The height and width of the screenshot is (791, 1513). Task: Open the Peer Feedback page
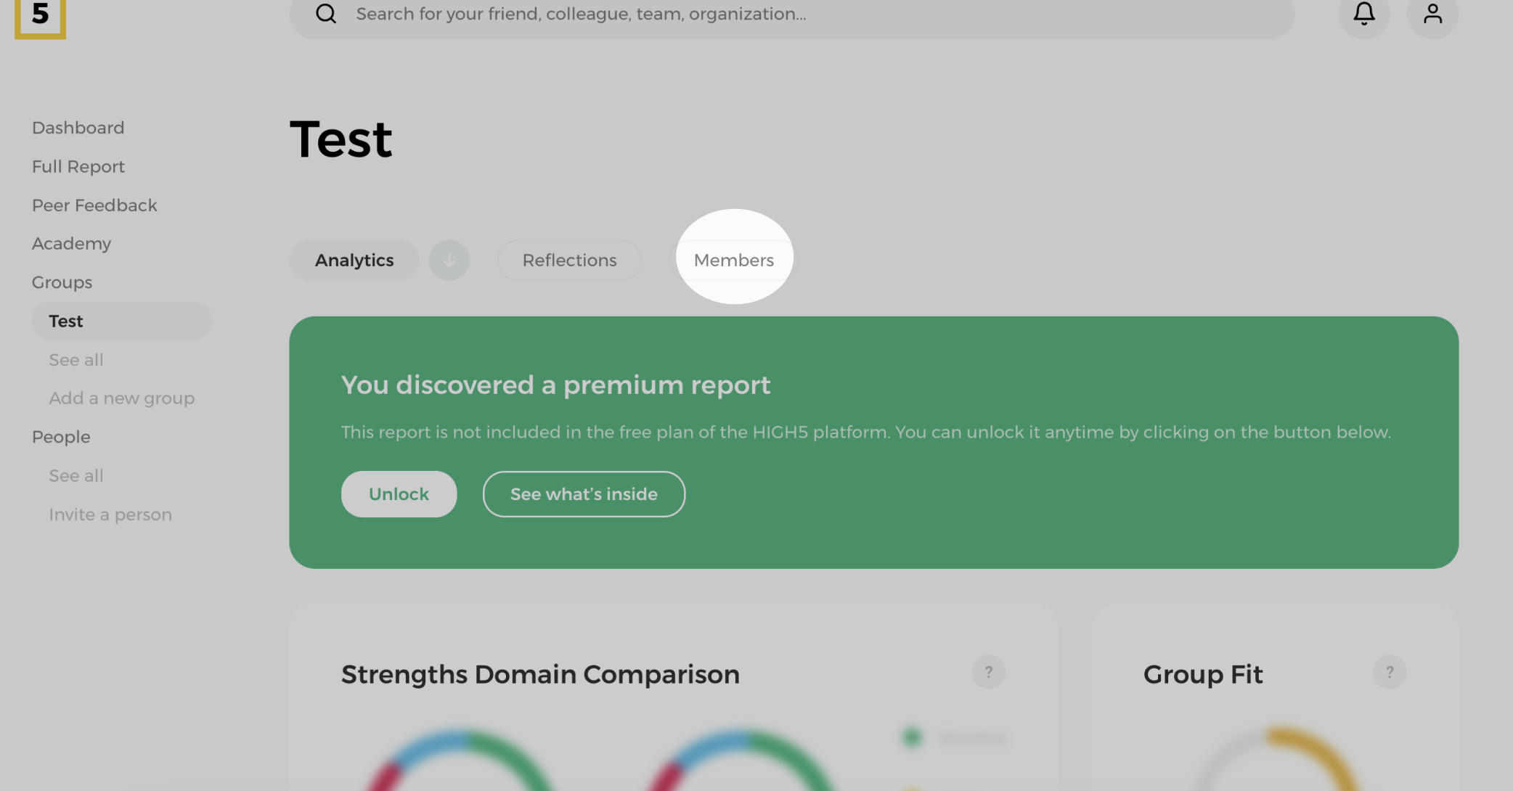[x=94, y=205]
